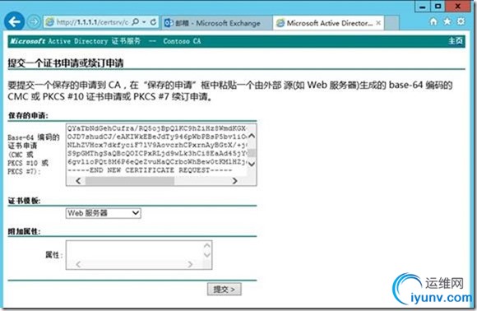Click the browser forward arrow button
Screen dimensions: 477x311
34,22
